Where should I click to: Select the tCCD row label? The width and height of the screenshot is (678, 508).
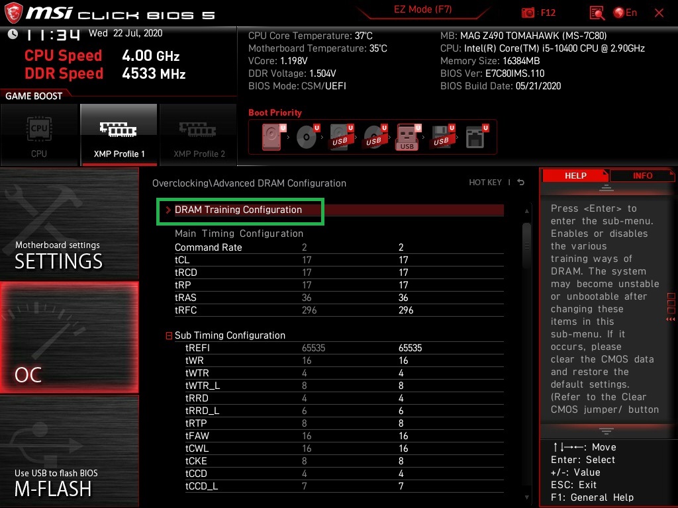click(x=196, y=474)
